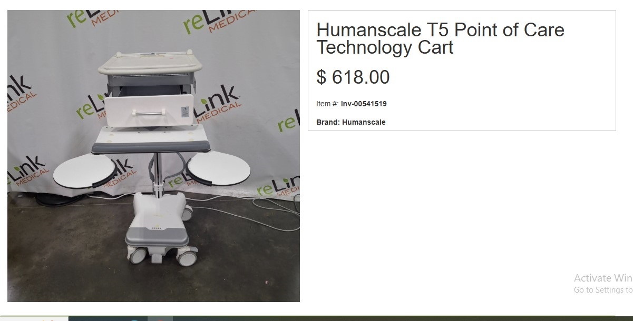Viewport: 633px width, 321px height.
Task: Select the highlighted active app on taskbar
Action: [x=160, y=318]
